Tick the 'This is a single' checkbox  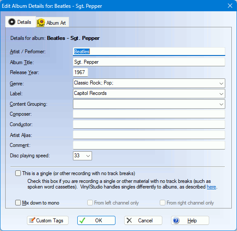point(18,173)
